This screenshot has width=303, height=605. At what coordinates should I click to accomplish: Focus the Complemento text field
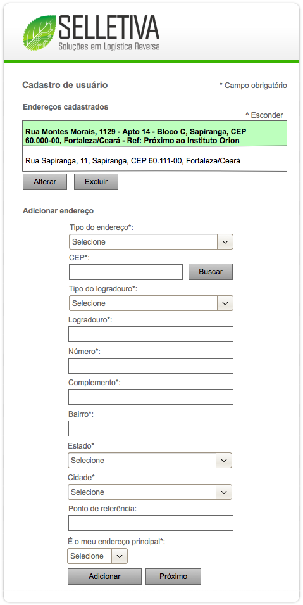151,397
